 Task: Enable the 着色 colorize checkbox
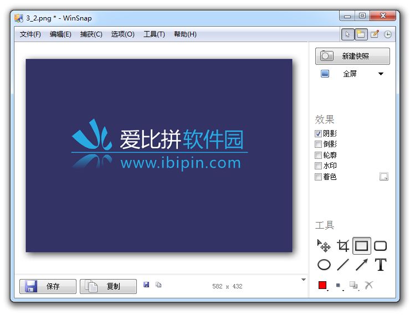point(318,177)
